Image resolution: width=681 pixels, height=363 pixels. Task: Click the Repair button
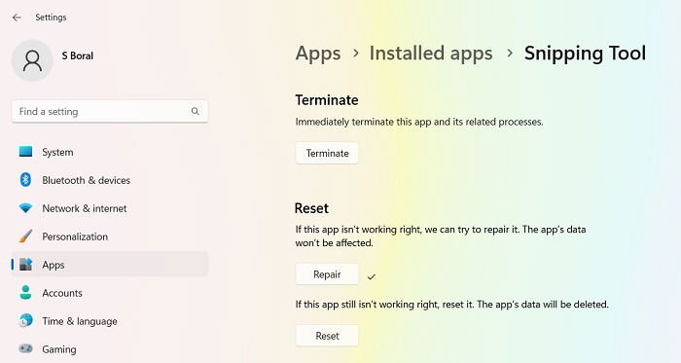click(x=327, y=274)
